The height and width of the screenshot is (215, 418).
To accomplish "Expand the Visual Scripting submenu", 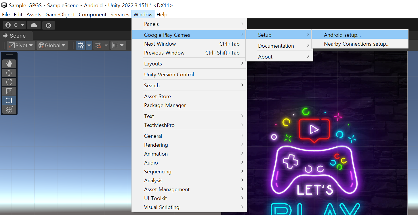I will (189, 207).
